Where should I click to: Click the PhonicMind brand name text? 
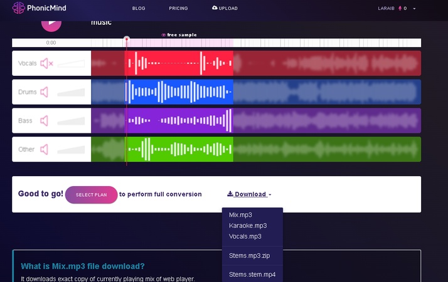(x=46, y=8)
